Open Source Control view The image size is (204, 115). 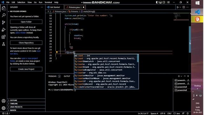pos(4,22)
